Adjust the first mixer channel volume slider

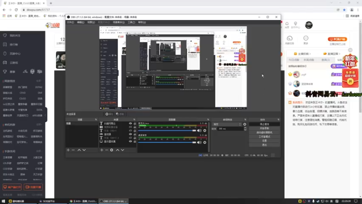pyautogui.click(x=167, y=131)
